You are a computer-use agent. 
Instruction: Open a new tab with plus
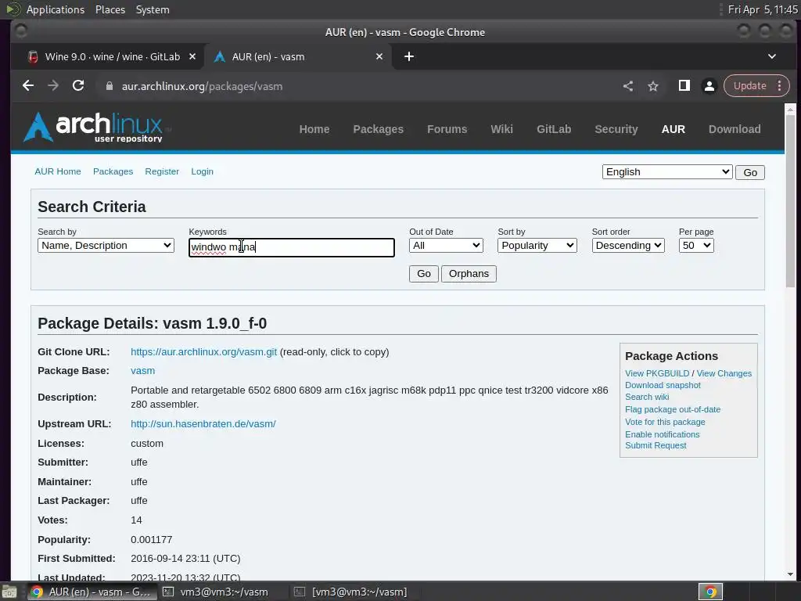[x=409, y=56]
